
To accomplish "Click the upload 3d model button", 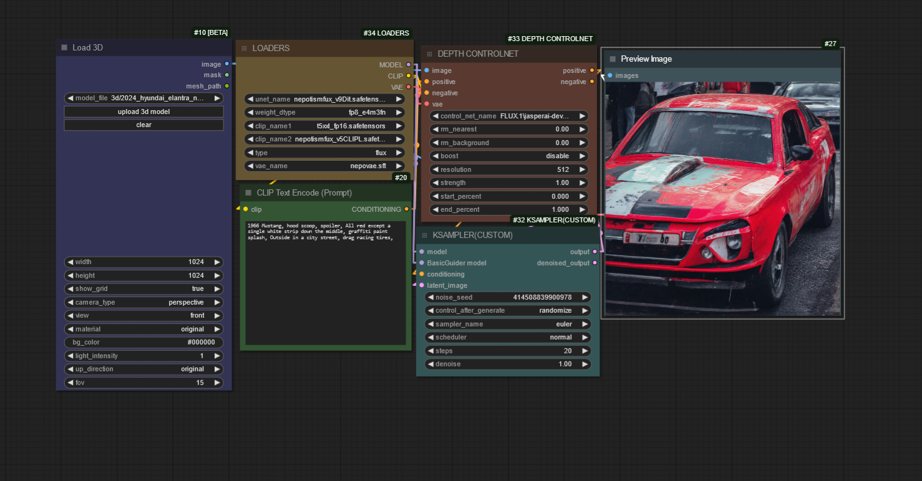I will pos(143,112).
